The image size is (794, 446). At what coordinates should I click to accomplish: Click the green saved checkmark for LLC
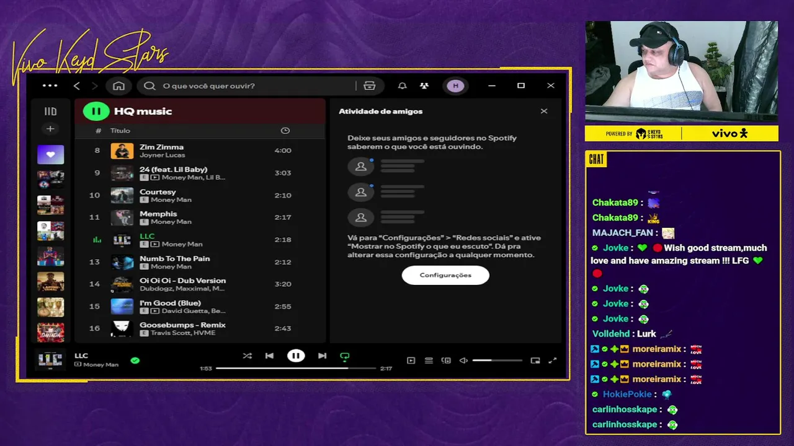click(135, 360)
